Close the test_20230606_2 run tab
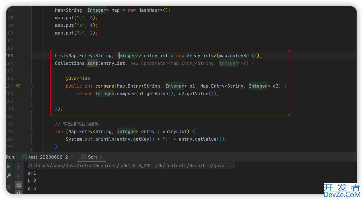 coord(72,157)
